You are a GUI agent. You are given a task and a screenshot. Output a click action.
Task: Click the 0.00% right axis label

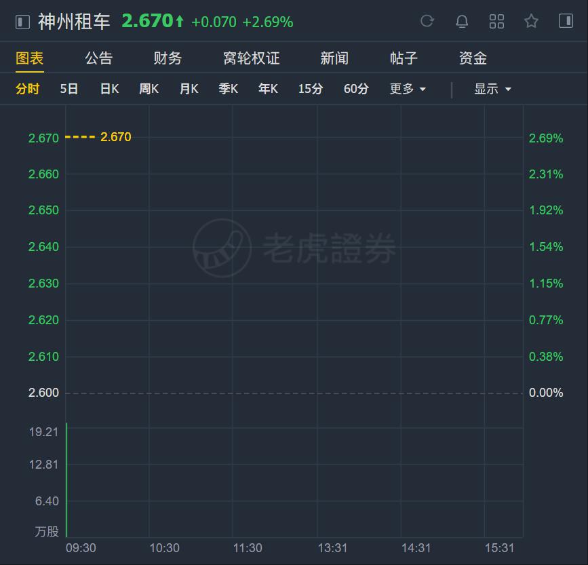546,393
